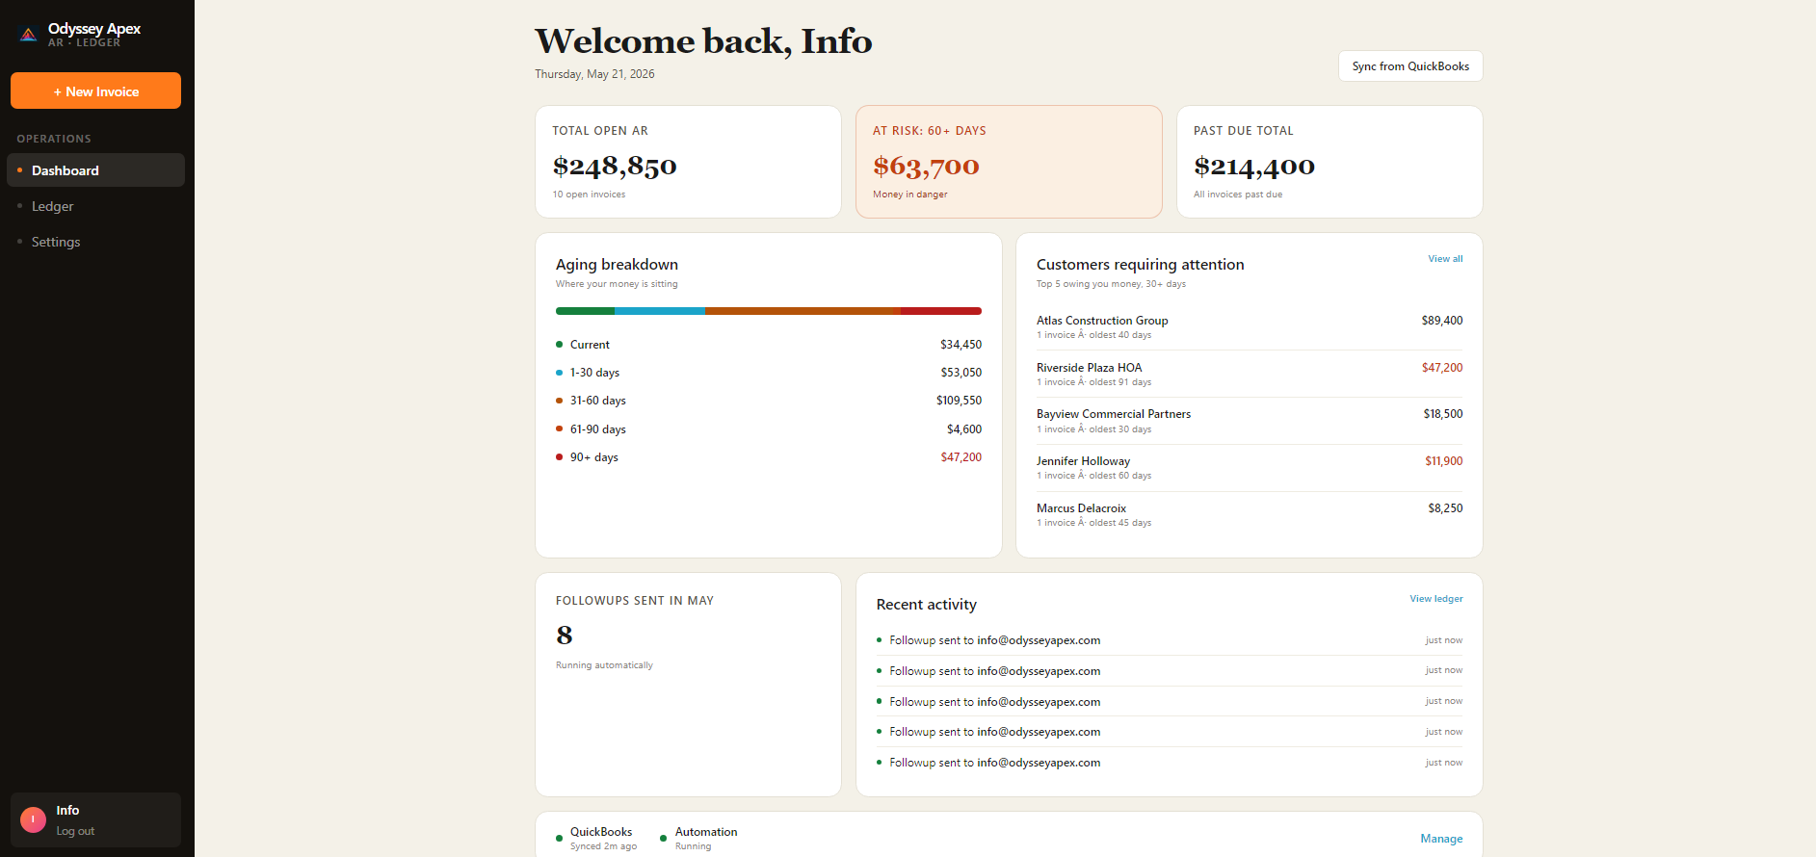Open Jennifer Holloway customer row
This screenshot has height=857, width=1816.
coord(1250,468)
